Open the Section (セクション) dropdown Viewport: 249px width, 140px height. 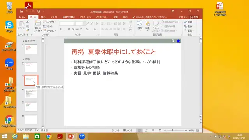click(x=50, y=30)
